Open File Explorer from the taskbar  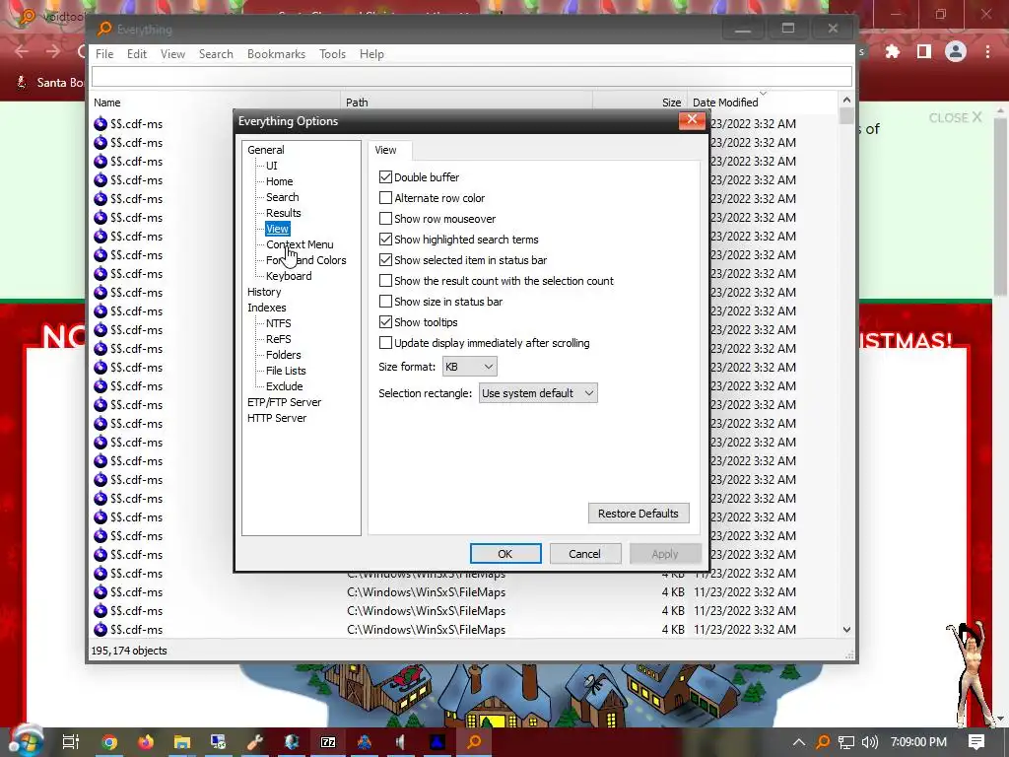(182, 742)
